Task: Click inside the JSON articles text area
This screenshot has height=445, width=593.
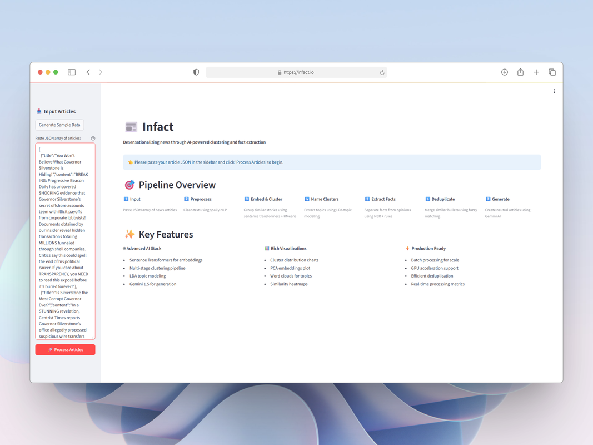Action: coord(65,241)
